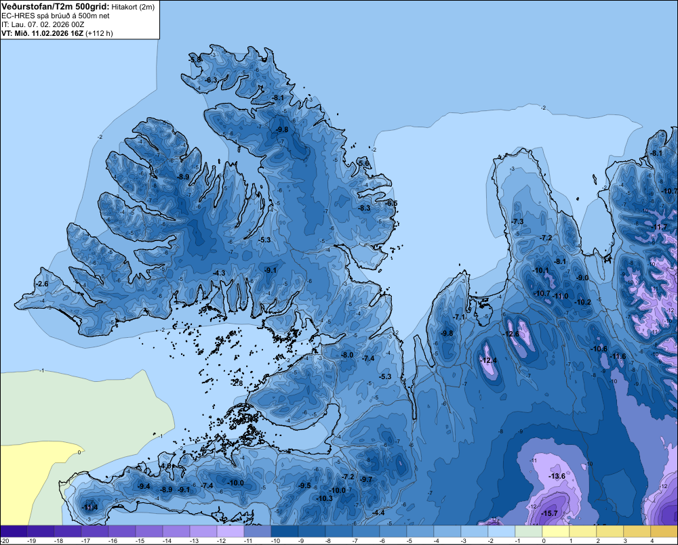Click the -12.4 temperature value
This screenshot has height=545, width=678.
click(x=489, y=360)
